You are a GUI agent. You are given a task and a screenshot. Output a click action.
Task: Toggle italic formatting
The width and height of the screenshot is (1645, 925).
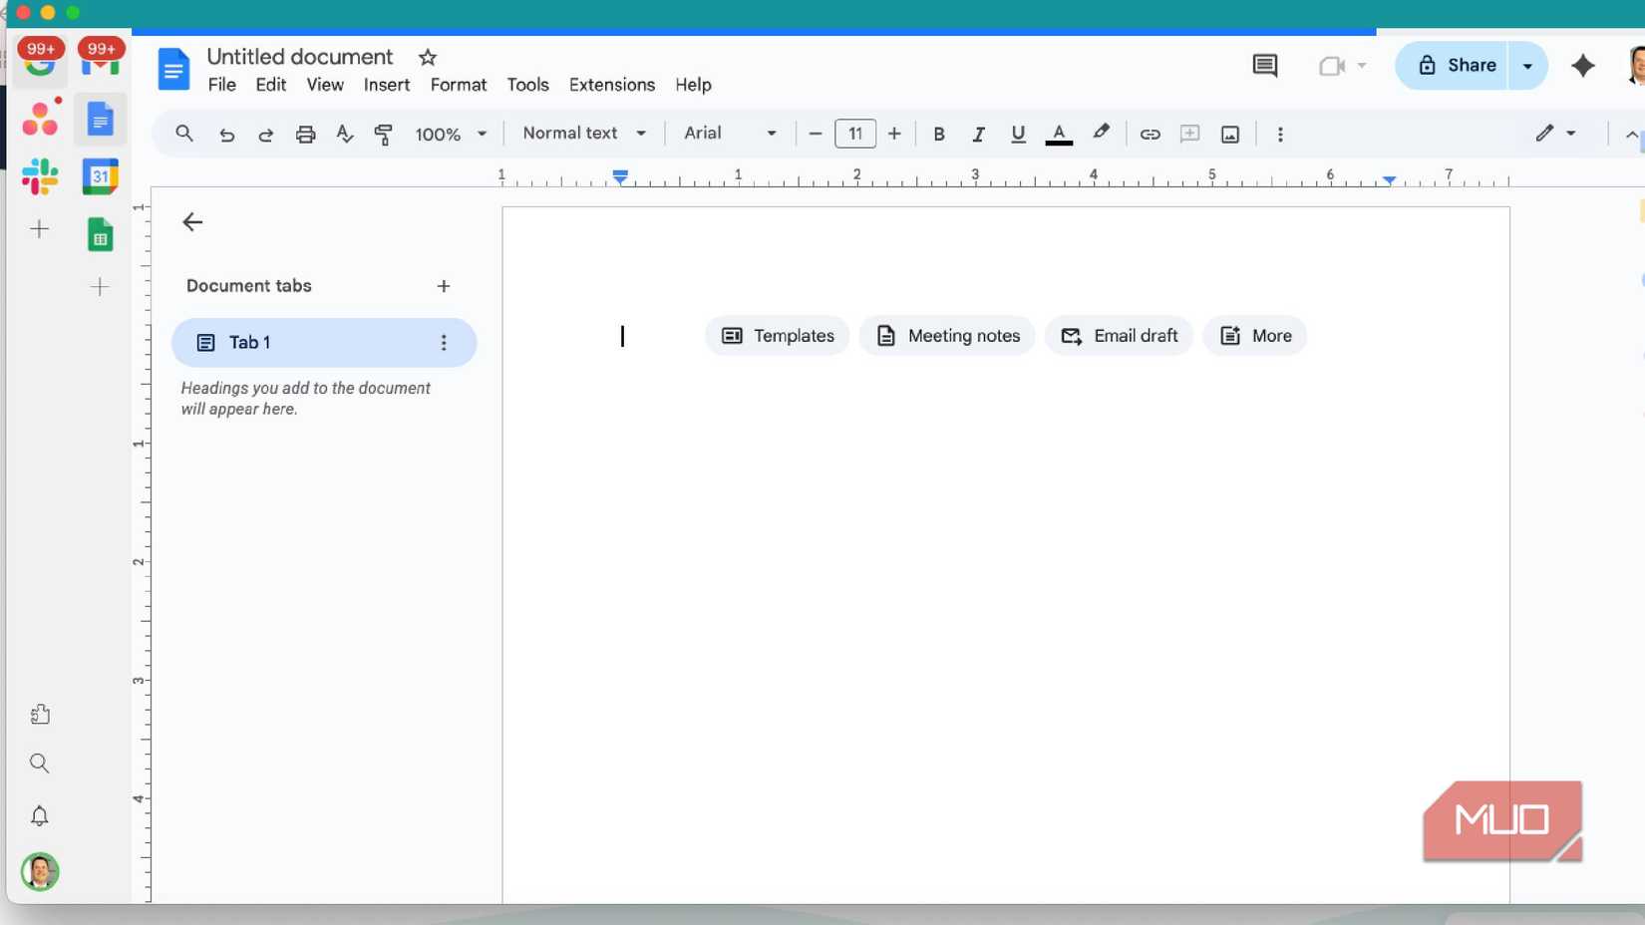[x=978, y=134]
